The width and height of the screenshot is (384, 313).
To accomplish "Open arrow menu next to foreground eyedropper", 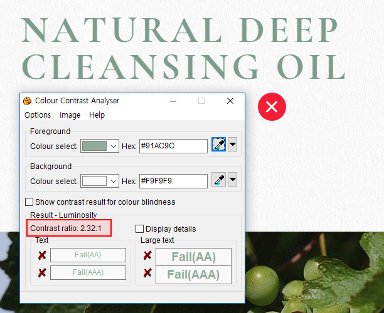I will 233,146.
